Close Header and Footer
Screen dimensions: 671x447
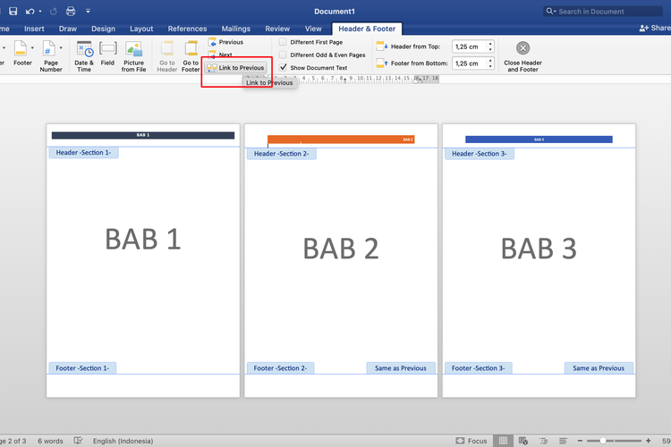pos(522,56)
